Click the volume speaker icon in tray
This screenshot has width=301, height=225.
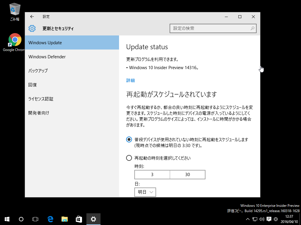(262, 219)
